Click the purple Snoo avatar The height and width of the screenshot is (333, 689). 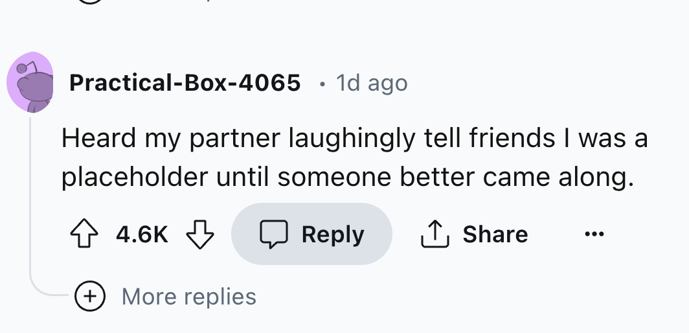pos(30,82)
